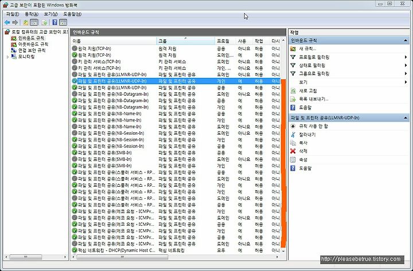The image size is (413, 271).
Task: Toggle the show/hide console tree toolbar icon
Action: tap(34, 22)
